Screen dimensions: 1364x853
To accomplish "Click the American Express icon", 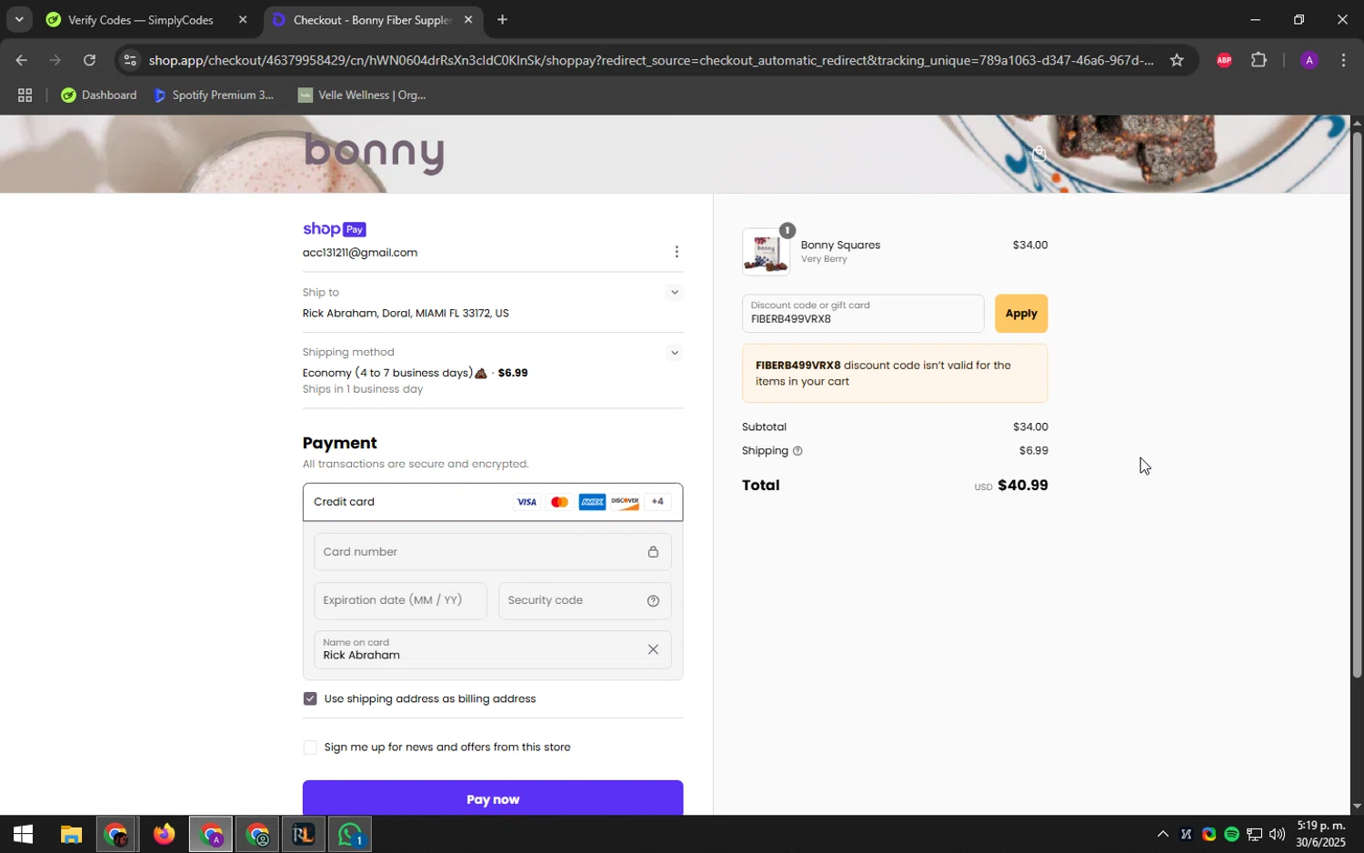I will coord(592,502).
